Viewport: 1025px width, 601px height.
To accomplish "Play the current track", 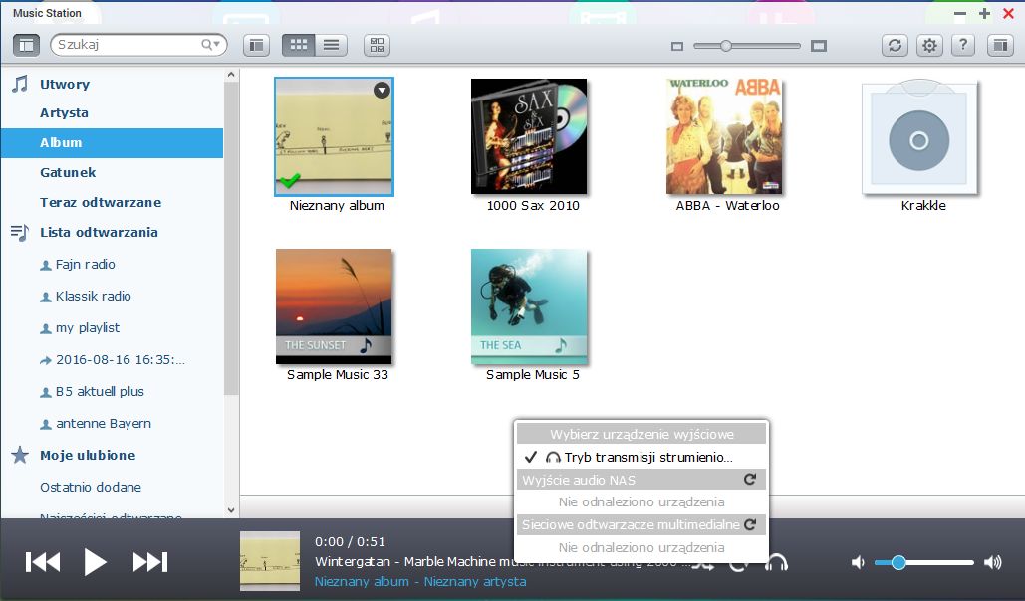I will [96, 562].
